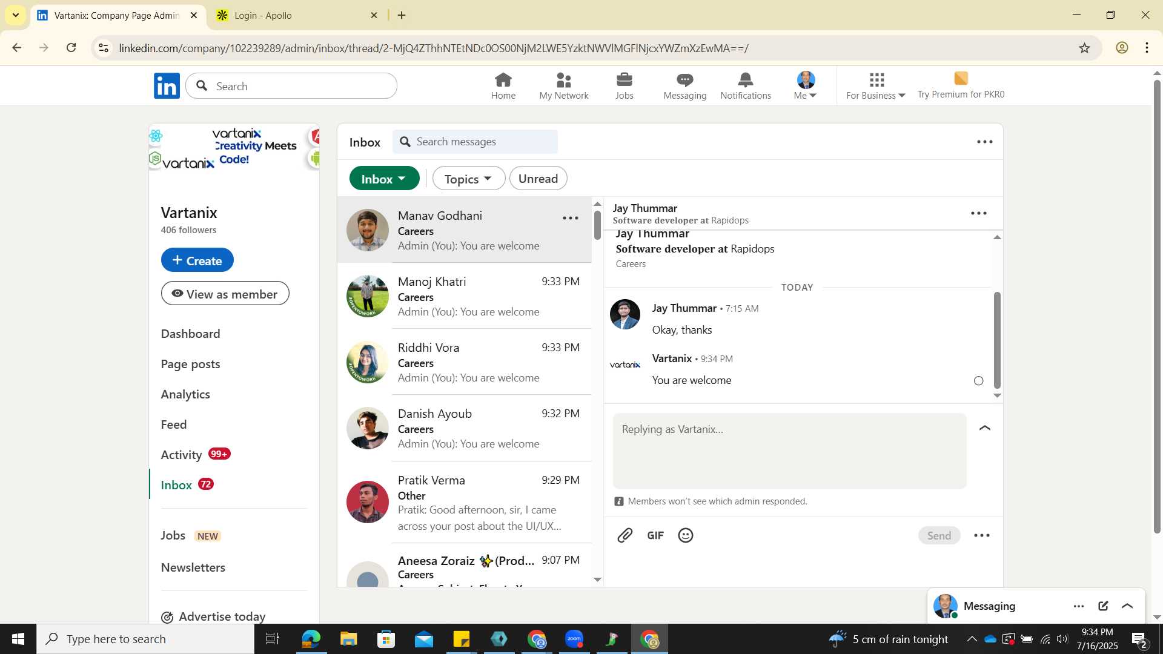Image resolution: width=1163 pixels, height=654 pixels.
Task: Open Danish Ayoub conversation
Action: 465,428
